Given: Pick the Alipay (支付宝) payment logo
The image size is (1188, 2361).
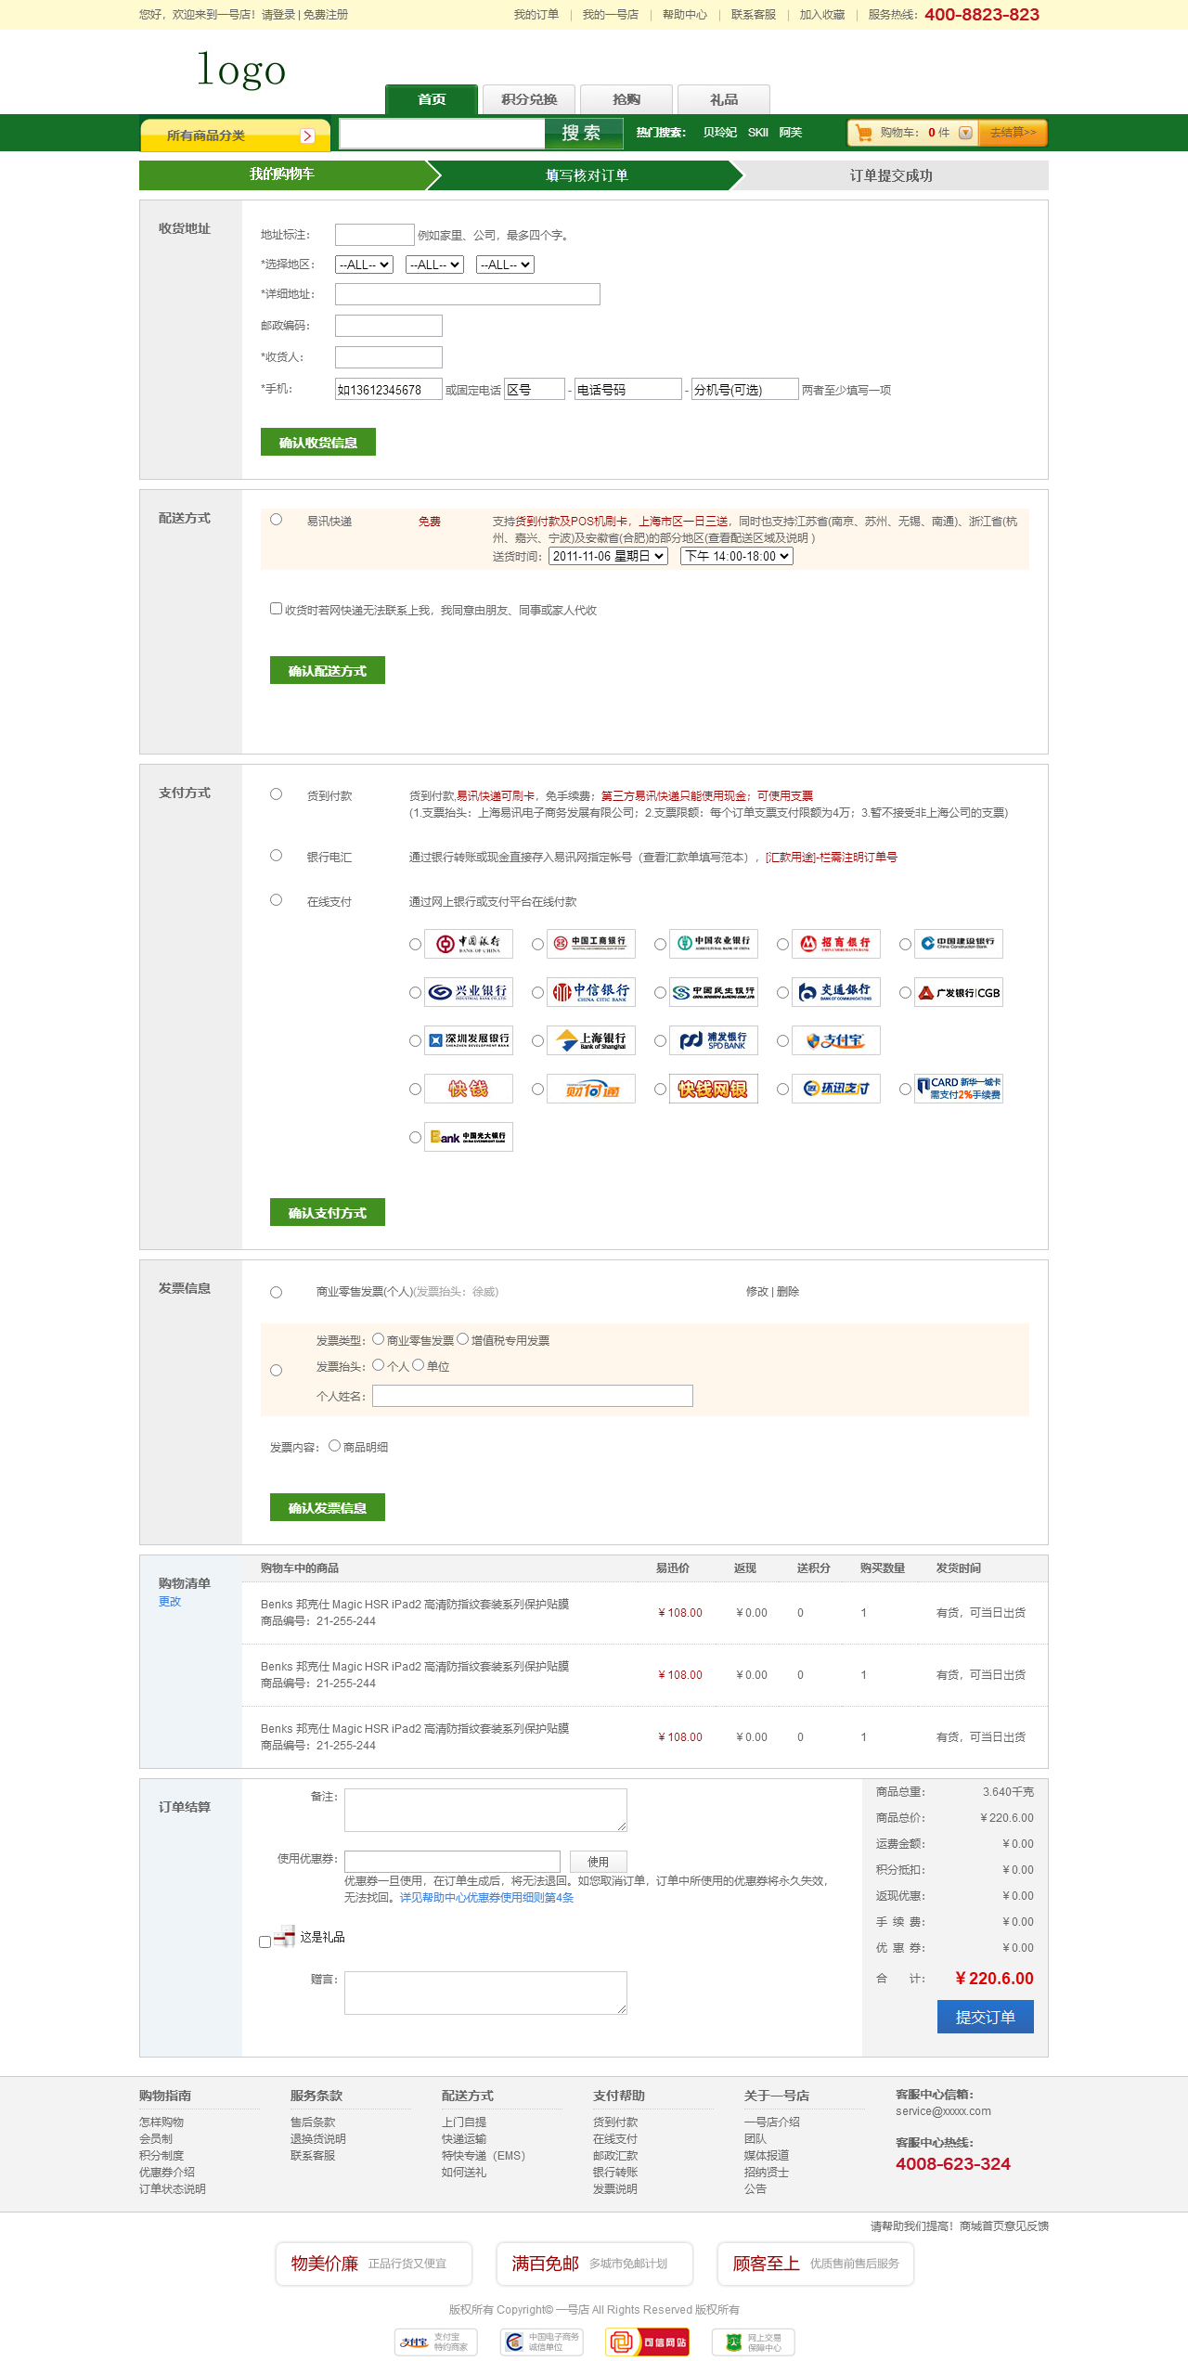Looking at the screenshot, I should click(x=835, y=1040).
